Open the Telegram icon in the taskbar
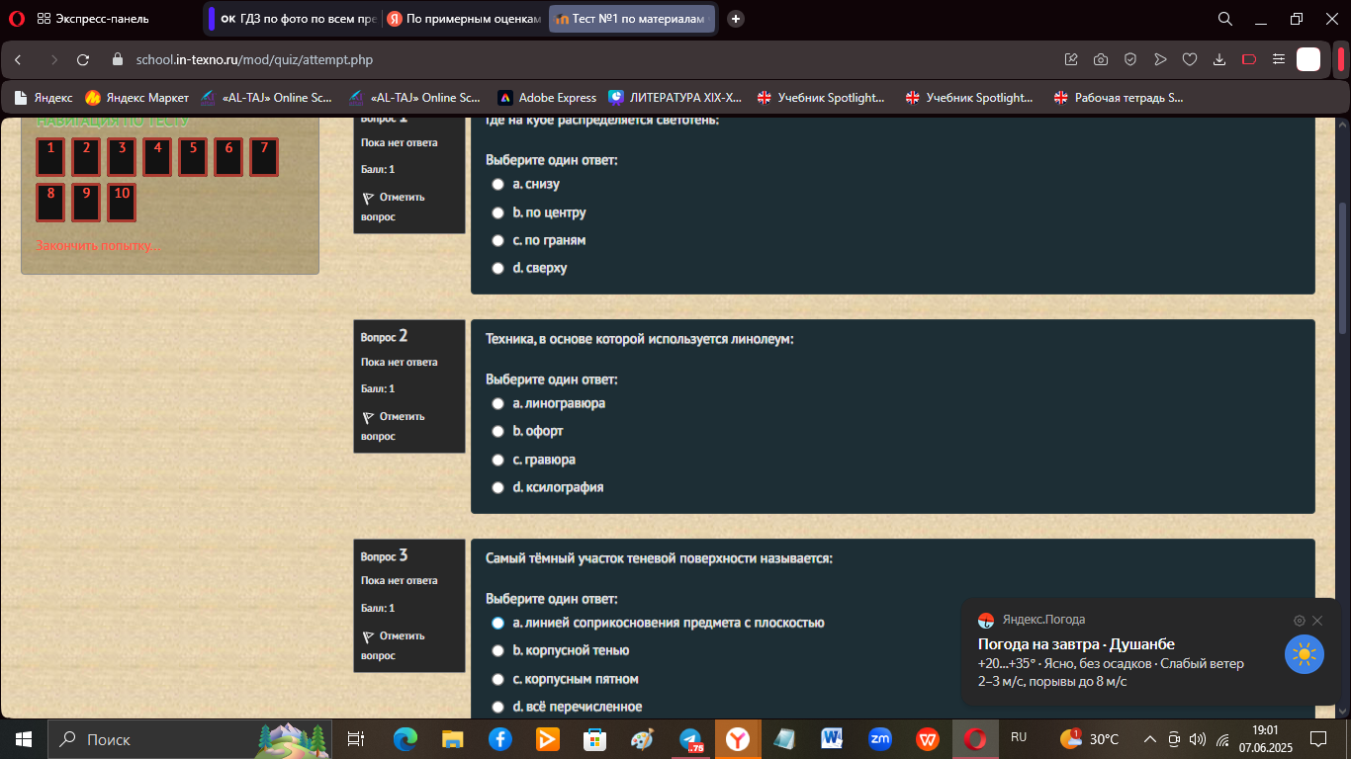The image size is (1351, 759). 690,739
